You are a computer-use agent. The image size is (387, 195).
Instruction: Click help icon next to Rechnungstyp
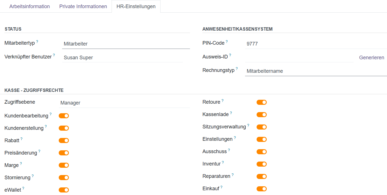pyautogui.click(x=237, y=69)
